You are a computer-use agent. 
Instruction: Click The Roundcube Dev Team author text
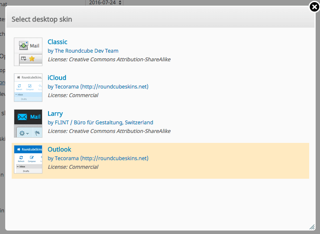(87, 51)
